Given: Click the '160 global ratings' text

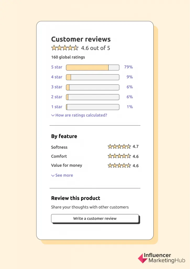Looking at the screenshot, I should [x=68, y=57].
